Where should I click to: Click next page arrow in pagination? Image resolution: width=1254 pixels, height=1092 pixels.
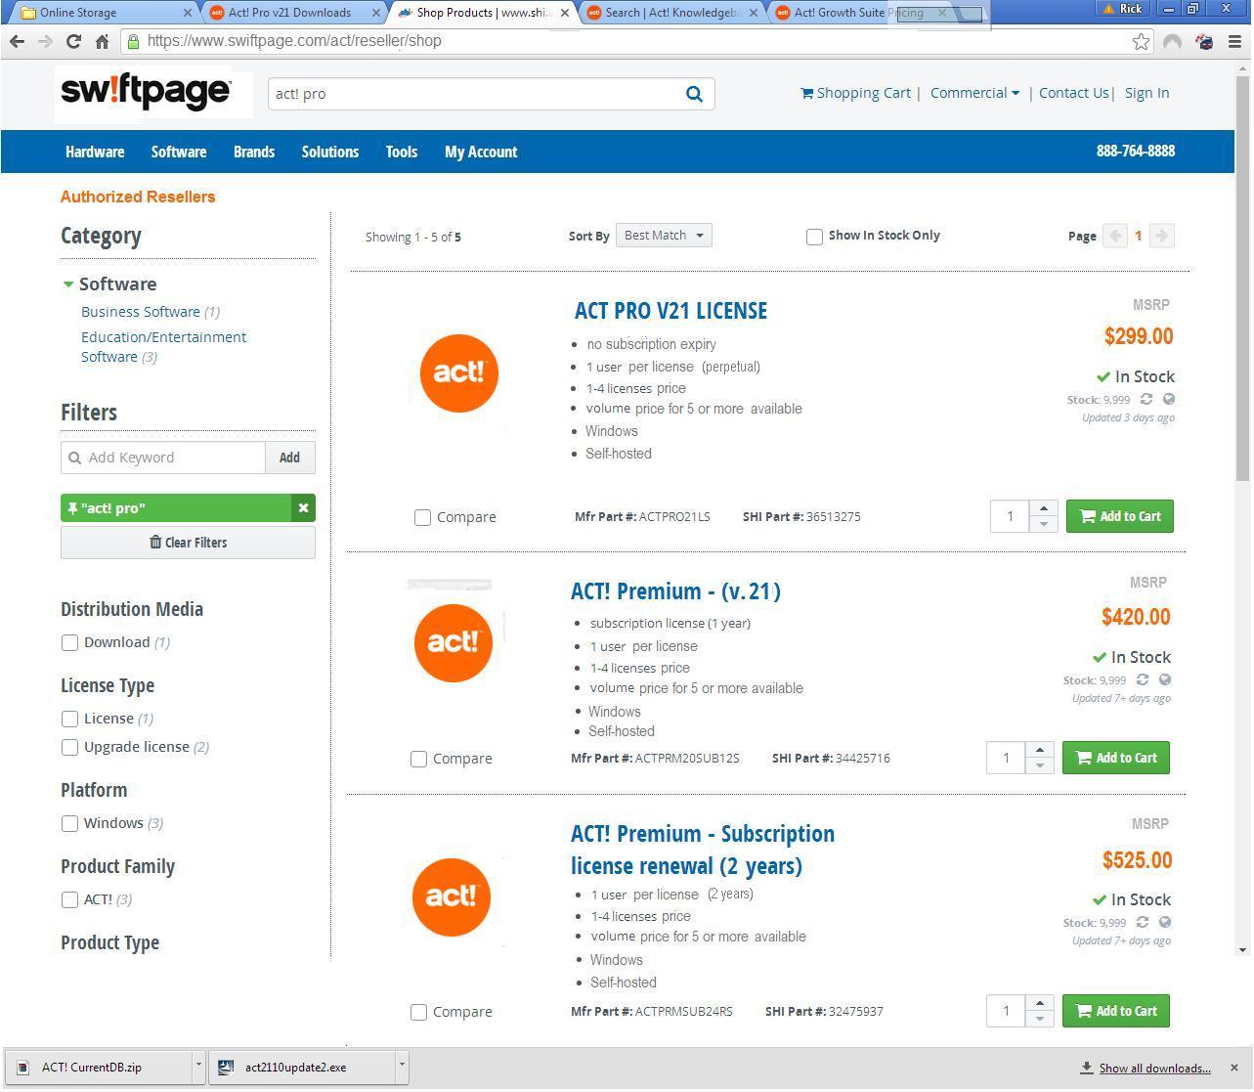tap(1162, 236)
